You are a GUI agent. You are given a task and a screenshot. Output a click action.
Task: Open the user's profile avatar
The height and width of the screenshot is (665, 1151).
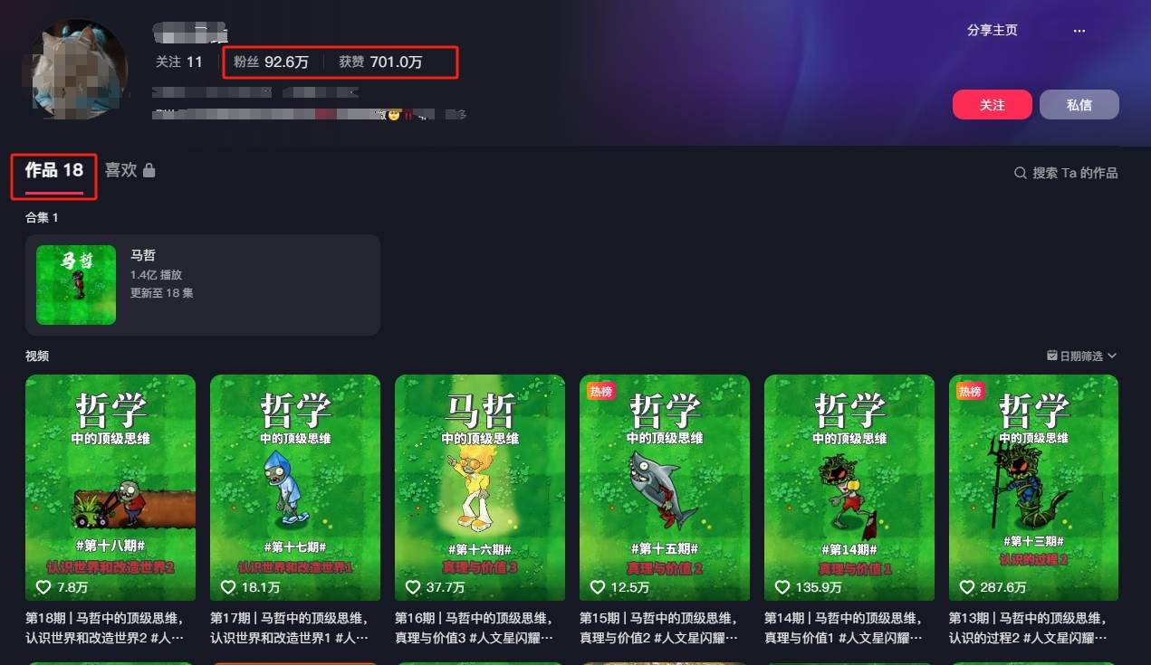[x=81, y=71]
